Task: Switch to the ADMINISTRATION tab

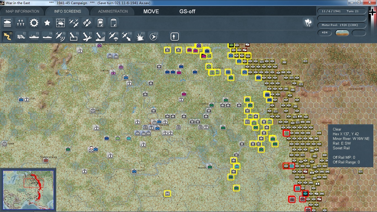Action: pos(113,11)
